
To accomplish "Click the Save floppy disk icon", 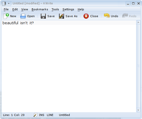I will coord(43,16).
